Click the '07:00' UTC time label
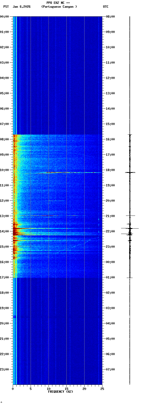This screenshot has width=141, height=405. (x=110, y=369)
